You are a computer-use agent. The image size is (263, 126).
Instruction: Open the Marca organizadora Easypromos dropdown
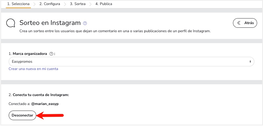tap(131, 62)
